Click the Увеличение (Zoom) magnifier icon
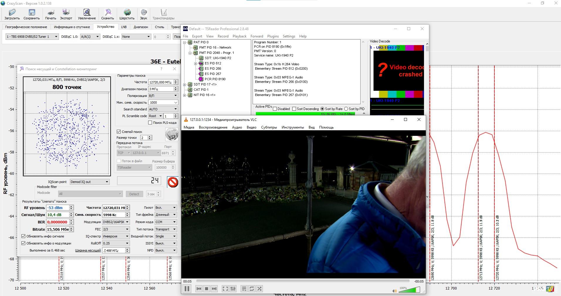This screenshot has width=561, height=296. (x=87, y=12)
